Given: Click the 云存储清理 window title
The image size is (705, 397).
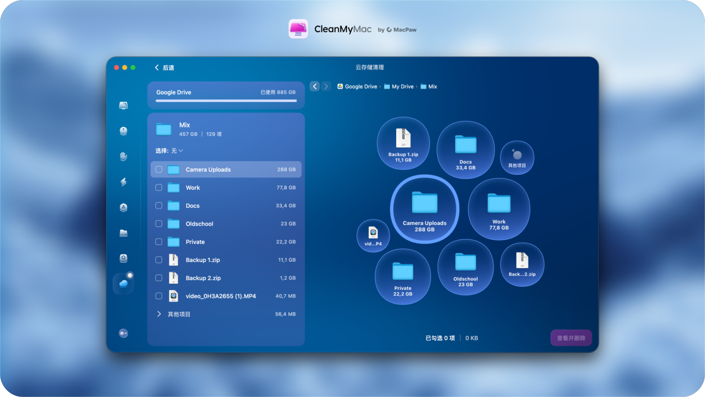Looking at the screenshot, I should point(370,67).
